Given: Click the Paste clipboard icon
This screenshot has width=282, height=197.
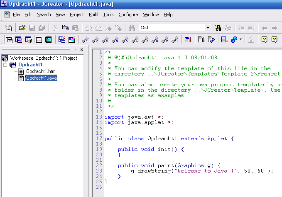Looking at the screenshot, I should (75, 28).
